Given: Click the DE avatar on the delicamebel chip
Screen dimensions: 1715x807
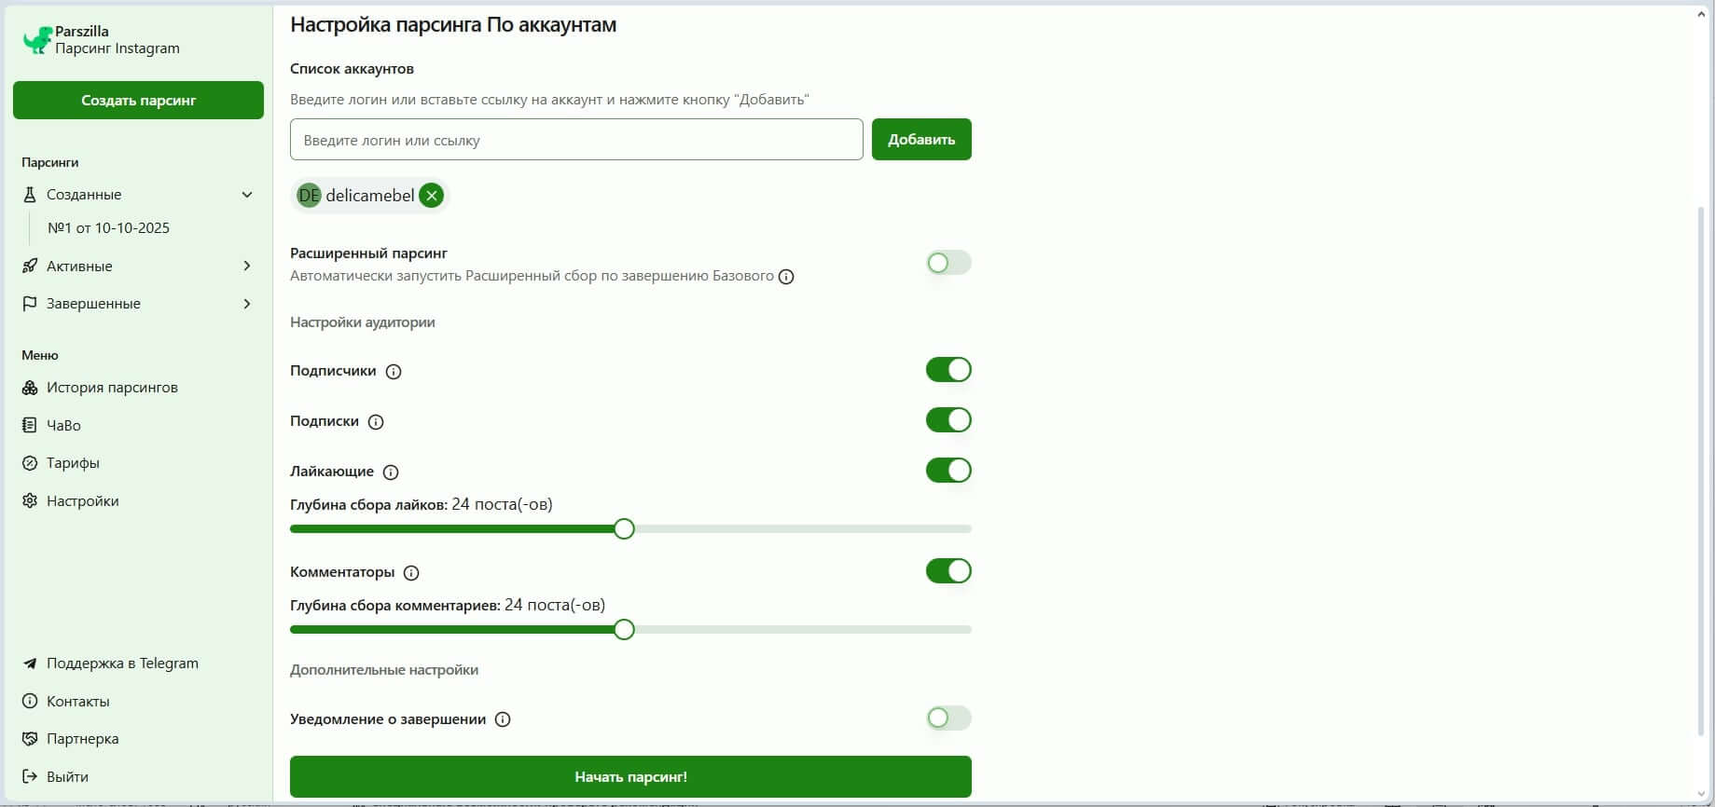Looking at the screenshot, I should pyautogui.click(x=309, y=196).
